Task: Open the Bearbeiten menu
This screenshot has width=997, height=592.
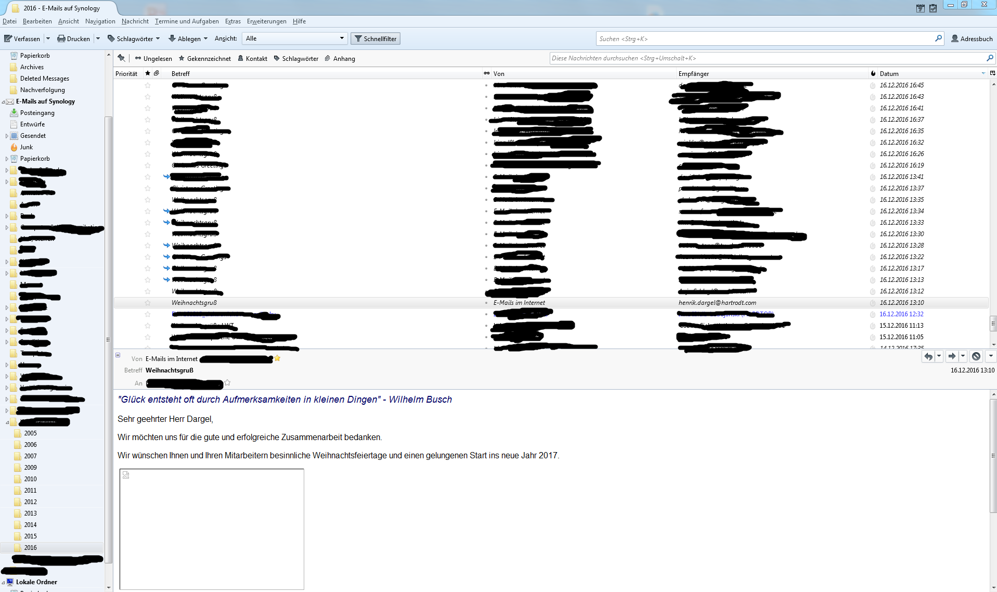Action: pos(37,21)
